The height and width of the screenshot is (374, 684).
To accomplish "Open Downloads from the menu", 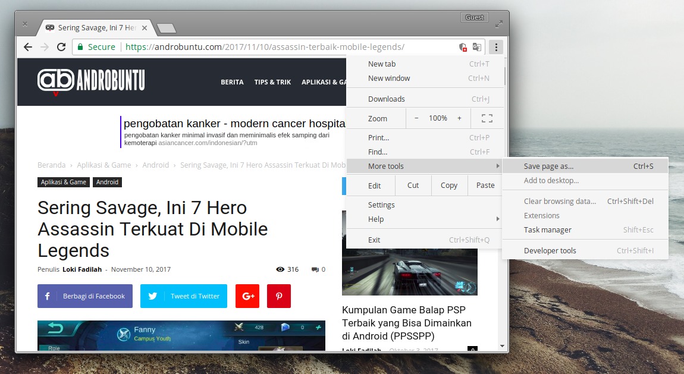I will pyautogui.click(x=387, y=98).
